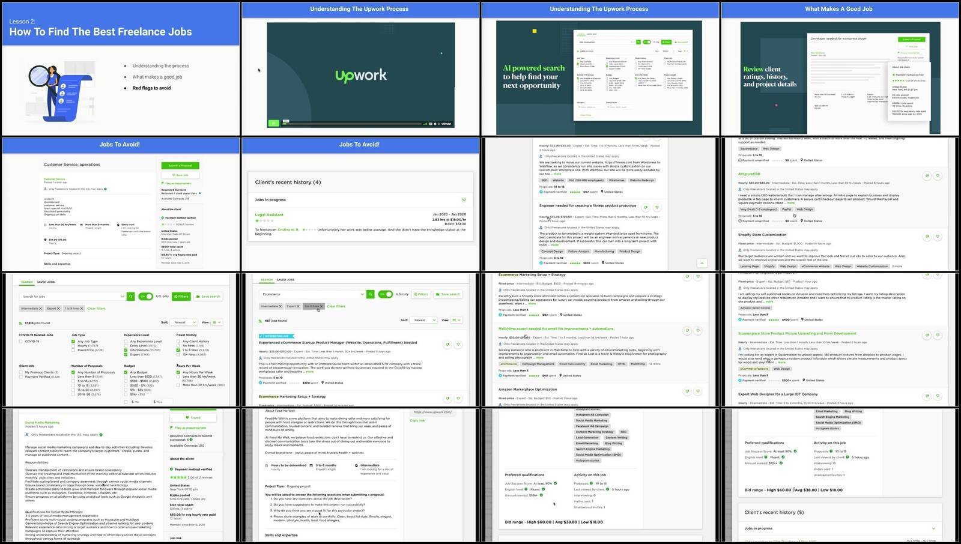The height and width of the screenshot is (544, 961).
Task: Remove '1 to 9 hires' chip in 487 jobs frame
Action: click(x=321, y=306)
